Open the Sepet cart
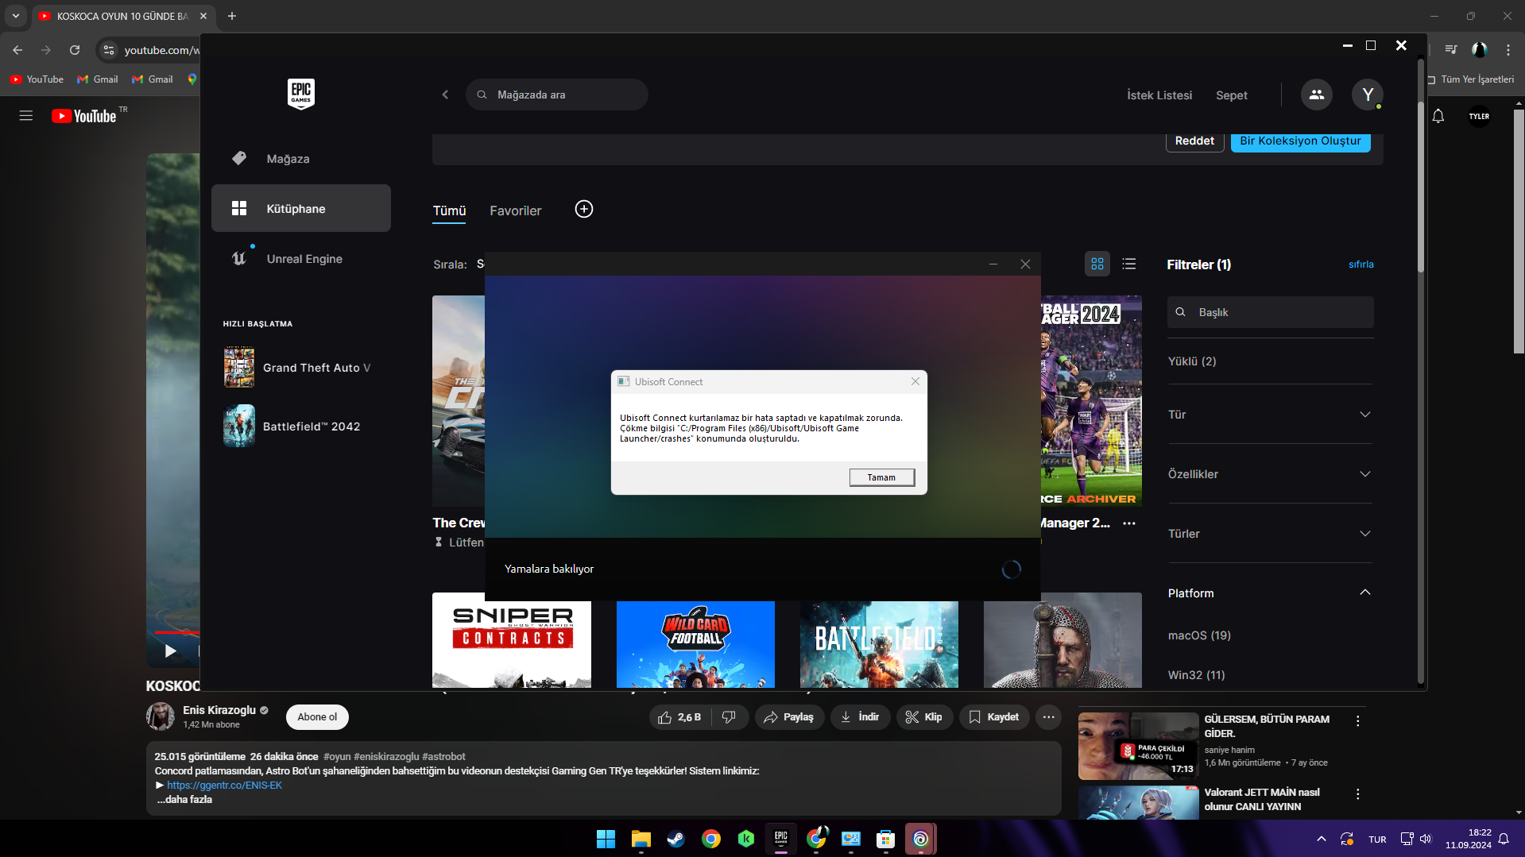Image resolution: width=1525 pixels, height=857 pixels. coord(1231,95)
